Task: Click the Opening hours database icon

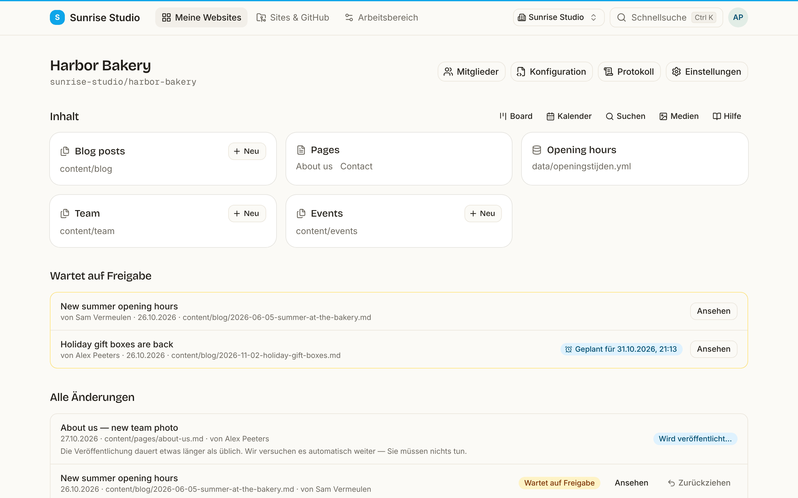Action: point(536,150)
